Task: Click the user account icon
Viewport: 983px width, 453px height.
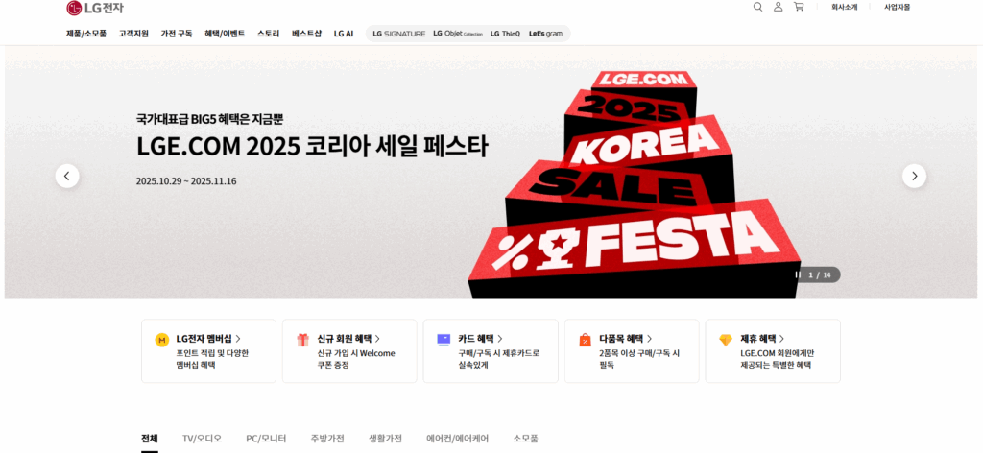Action: [778, 7]
